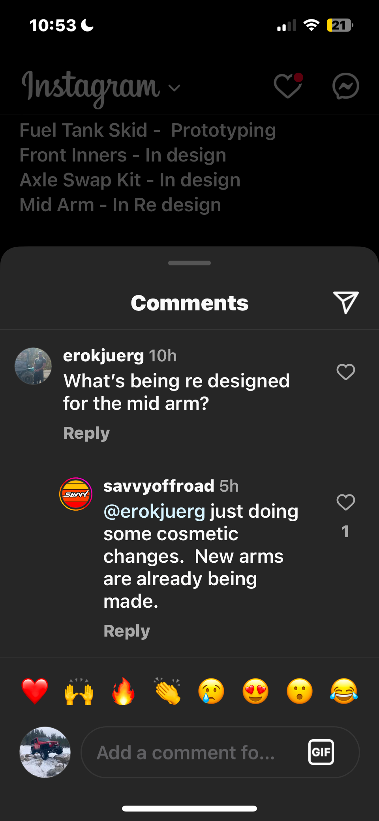Tap the comments sheet drag handle
The width and height of the screenshot is (379, 821).
pos(189,263)
